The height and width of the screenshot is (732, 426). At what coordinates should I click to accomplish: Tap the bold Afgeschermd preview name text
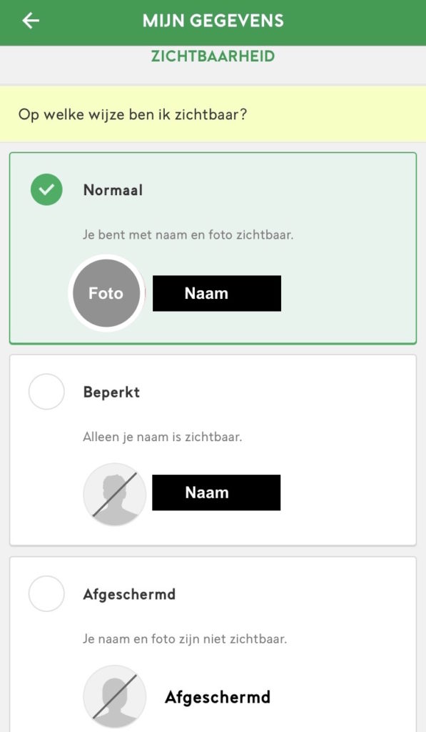[x=218, y=697]
